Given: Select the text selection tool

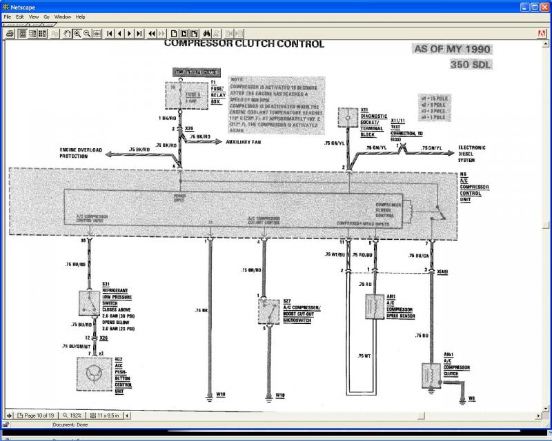Looking at the screenshot, I should [97, 34].
